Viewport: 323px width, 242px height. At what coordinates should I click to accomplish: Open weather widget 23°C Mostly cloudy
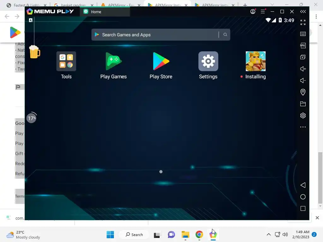coord(23,234)
